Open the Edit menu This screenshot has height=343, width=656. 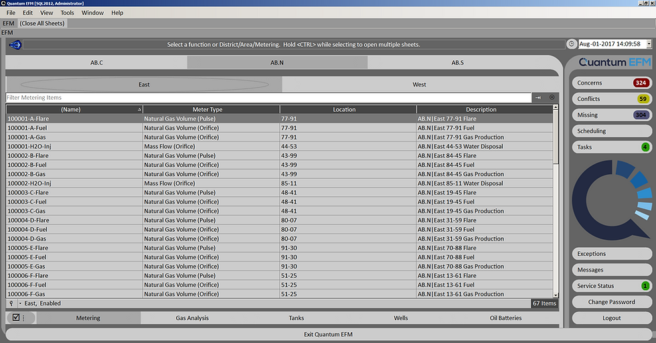click(27, 13)
